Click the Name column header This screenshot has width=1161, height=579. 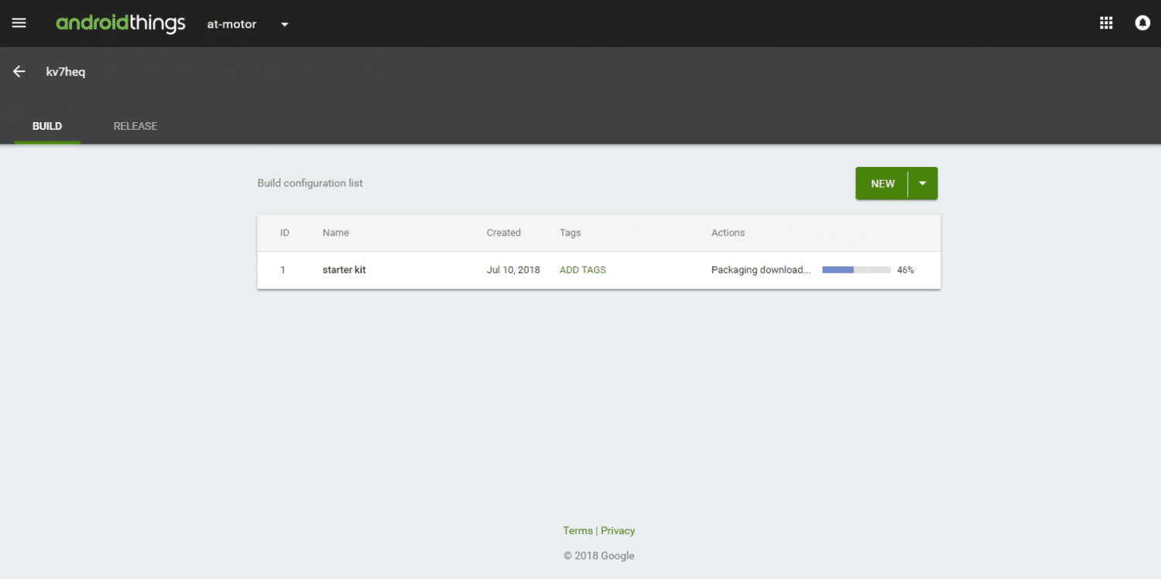pos(336,233)
